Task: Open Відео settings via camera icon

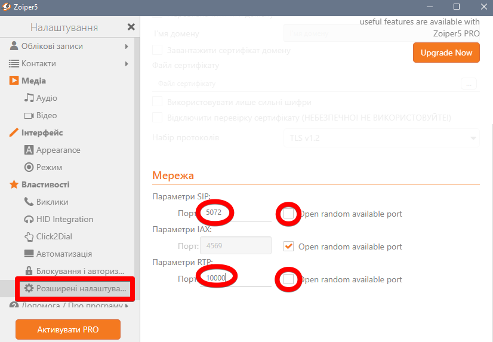Action: (x=29, y=115)
